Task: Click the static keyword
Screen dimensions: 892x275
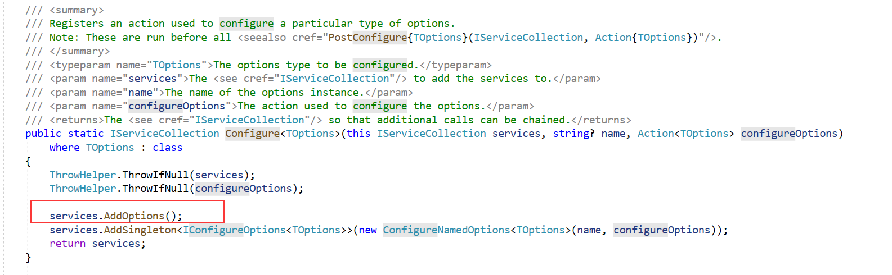Action: pyautogui.click(x=86, y=134)
